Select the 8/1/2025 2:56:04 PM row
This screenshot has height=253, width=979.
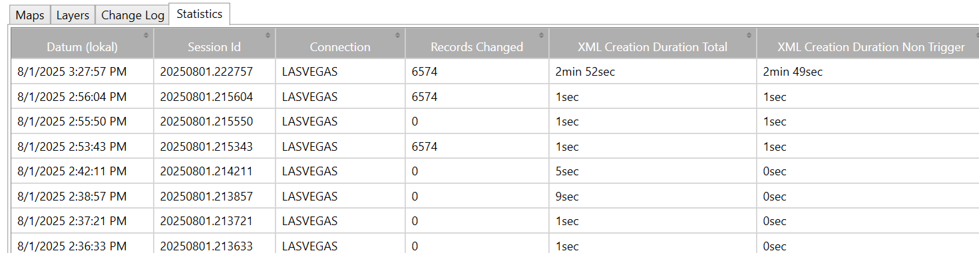click(494, 97)
